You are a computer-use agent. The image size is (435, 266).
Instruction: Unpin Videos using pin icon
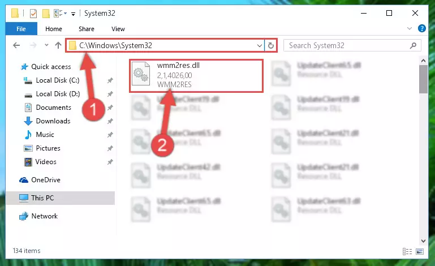click(110, 162)
